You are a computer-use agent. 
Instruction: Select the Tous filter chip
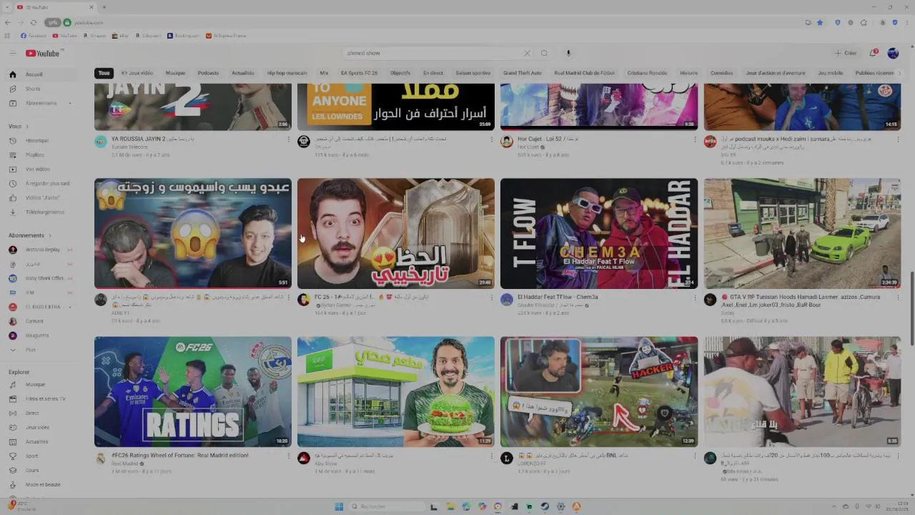[x=104, y=73]
